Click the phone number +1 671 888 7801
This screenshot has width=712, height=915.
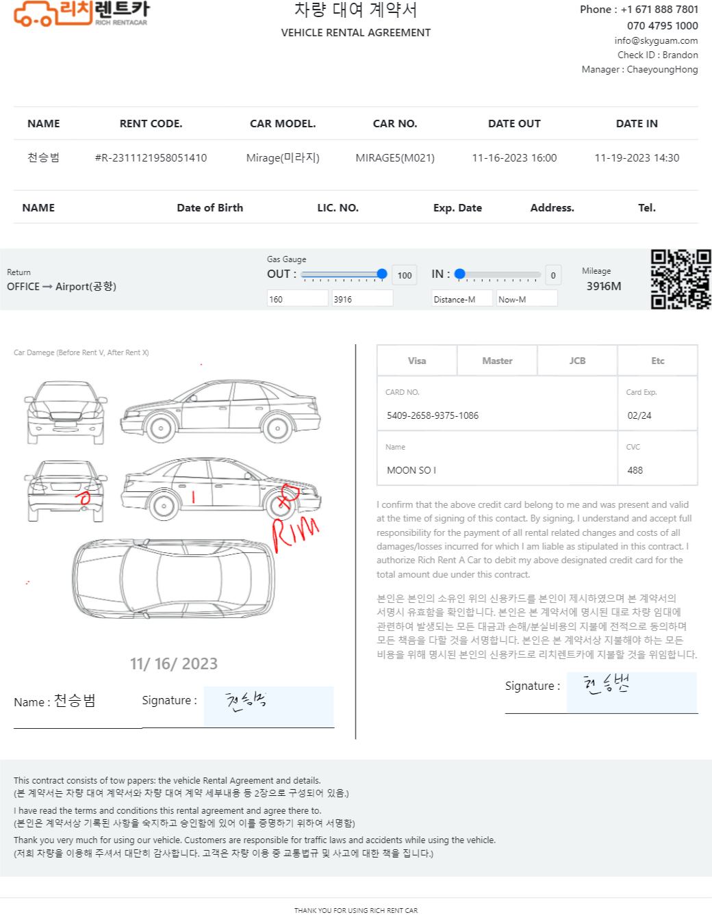pos(659,10)
